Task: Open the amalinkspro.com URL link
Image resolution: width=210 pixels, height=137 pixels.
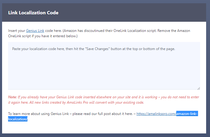Action: (156, 114)
